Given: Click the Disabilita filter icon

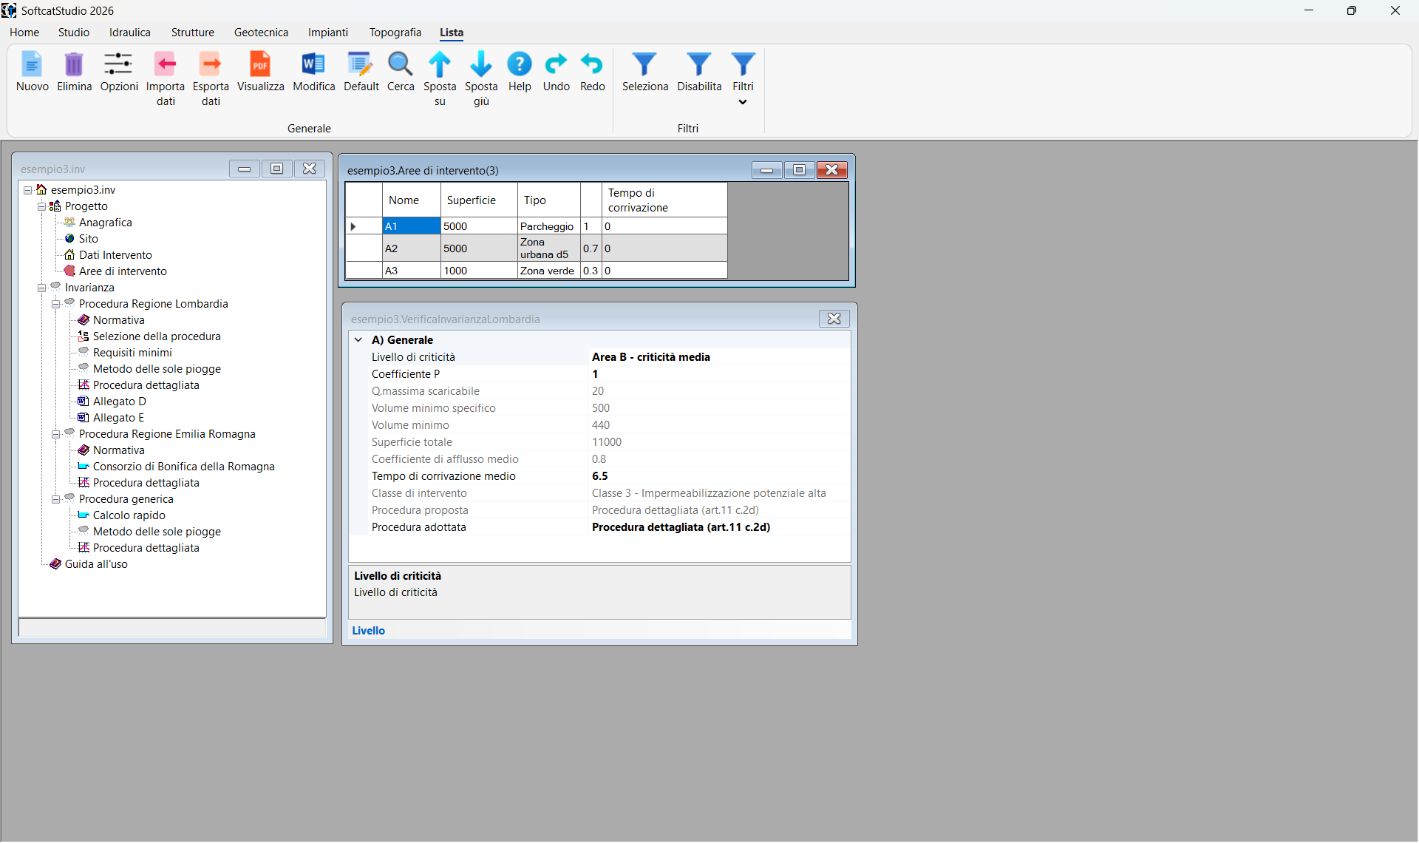Looking at the screenshot, I should coord(699,64).
